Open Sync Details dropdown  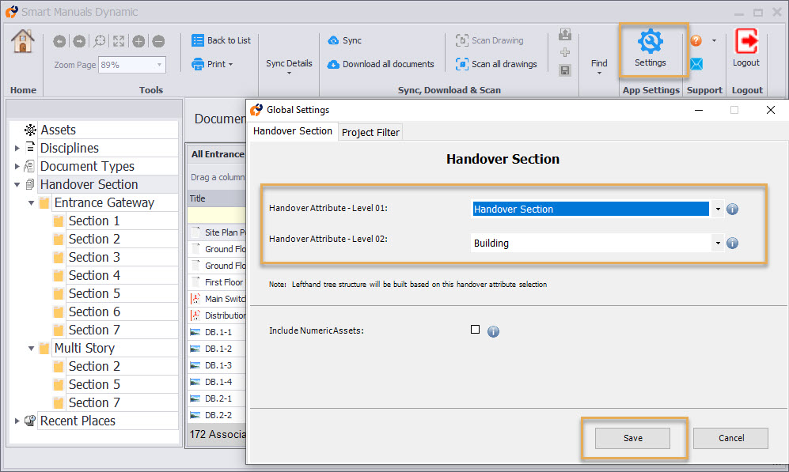tap(289, 67)
